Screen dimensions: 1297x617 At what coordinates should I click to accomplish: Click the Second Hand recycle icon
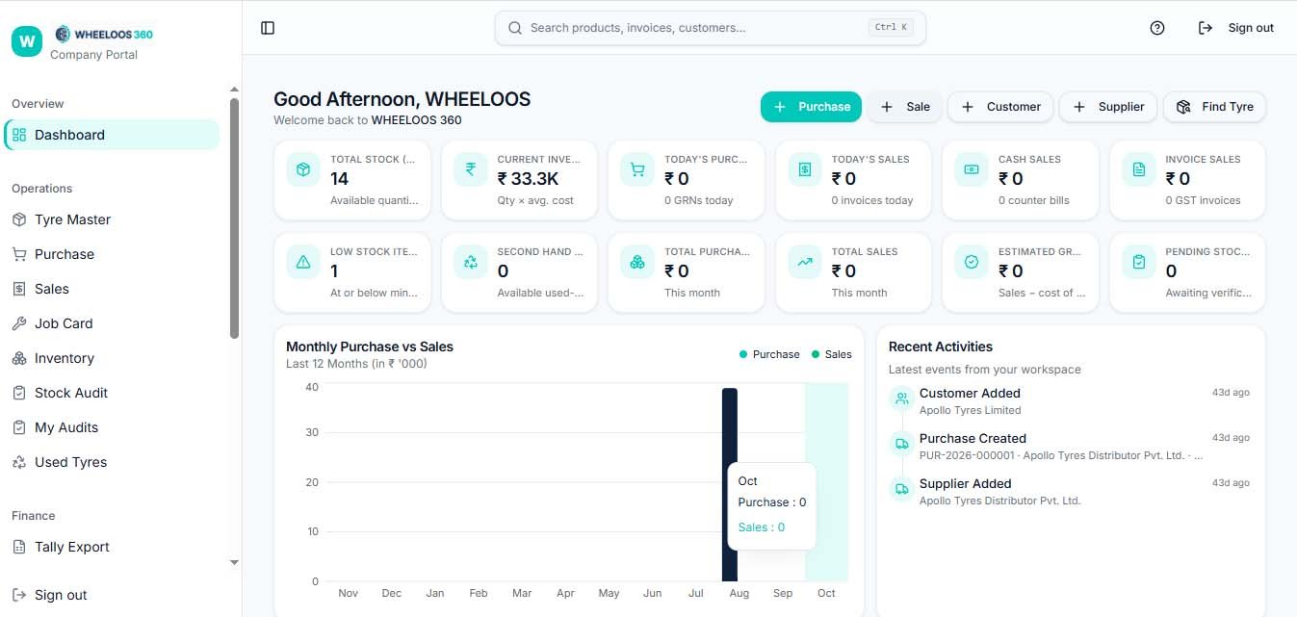pos(471,262)
